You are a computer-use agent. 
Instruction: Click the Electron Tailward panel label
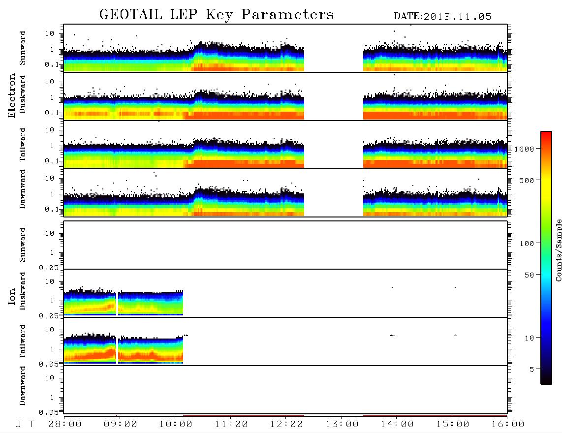click(23, 145)
